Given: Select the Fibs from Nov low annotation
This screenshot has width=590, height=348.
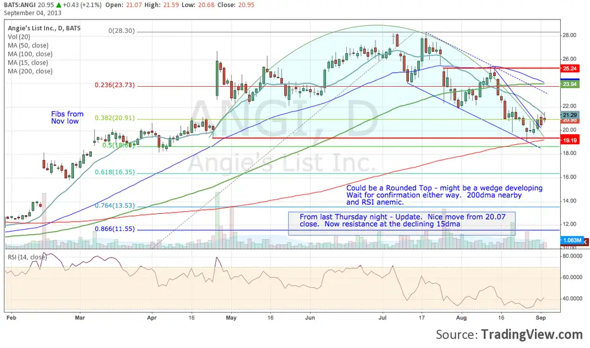Looking at the screenshot, I should coord(67,118).
